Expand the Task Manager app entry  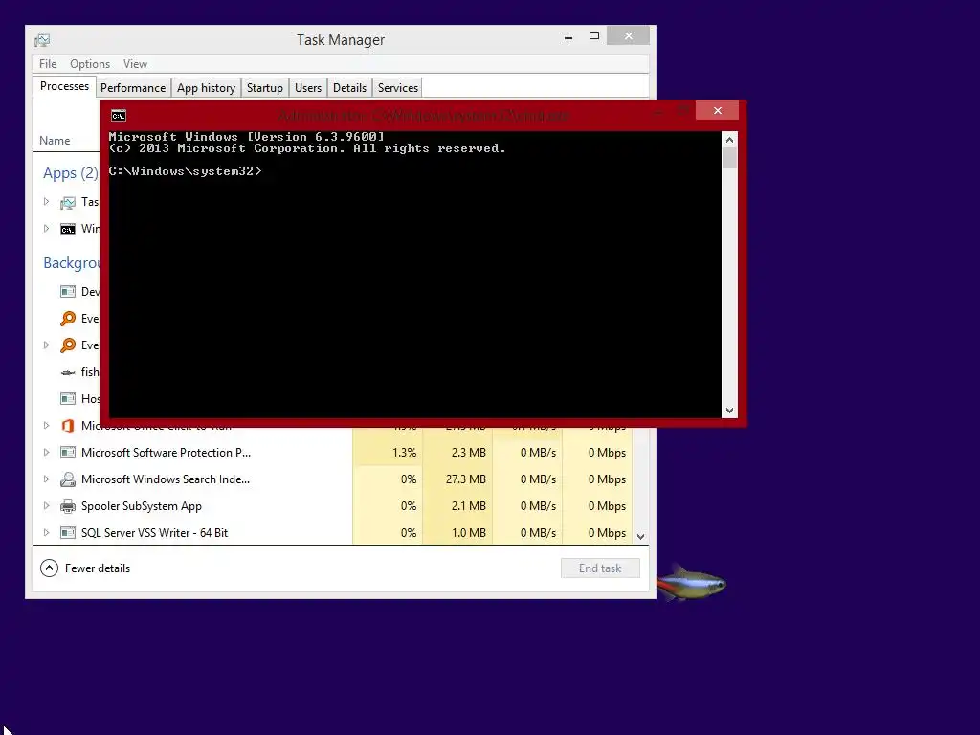tap(46, 201)
